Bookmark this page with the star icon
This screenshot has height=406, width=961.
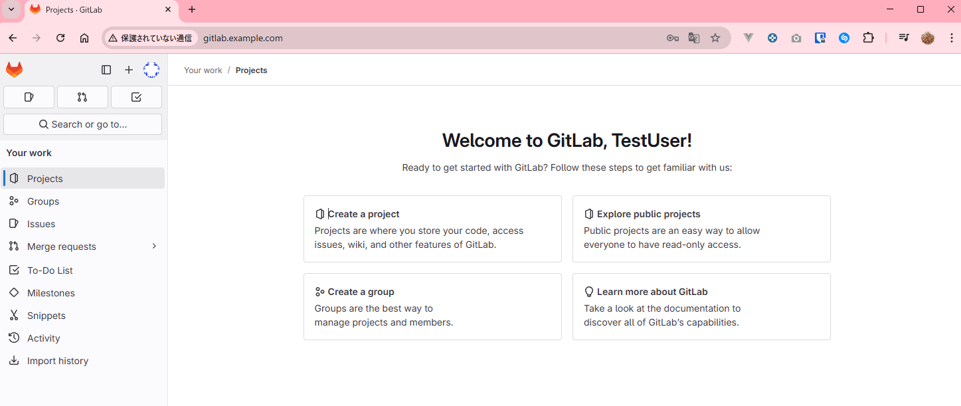[715, 38]
